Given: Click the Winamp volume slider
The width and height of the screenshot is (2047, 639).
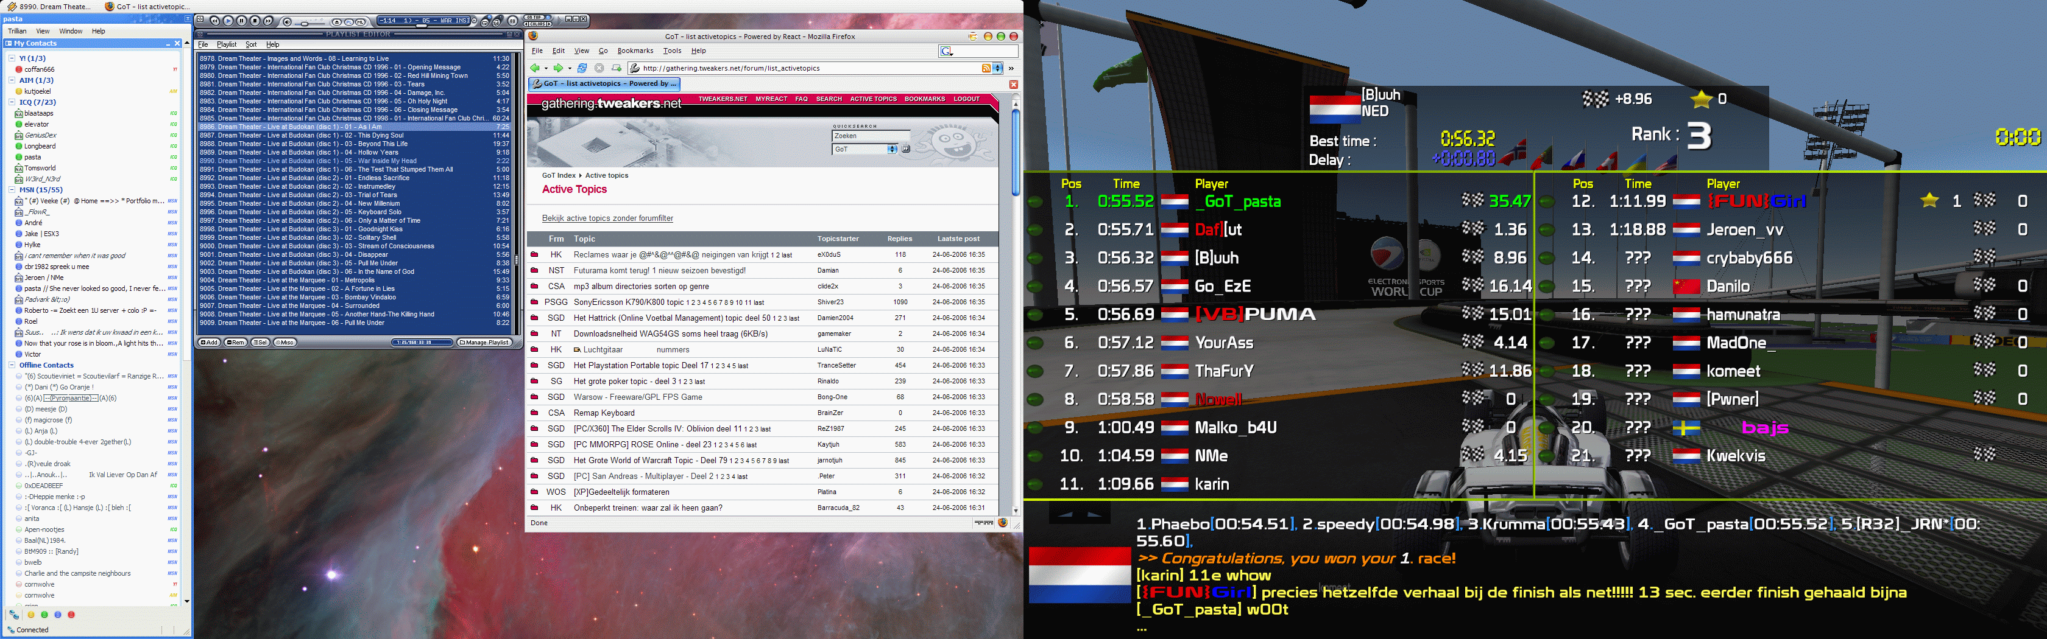Looking at the screenshot, I should click(311, 23).
